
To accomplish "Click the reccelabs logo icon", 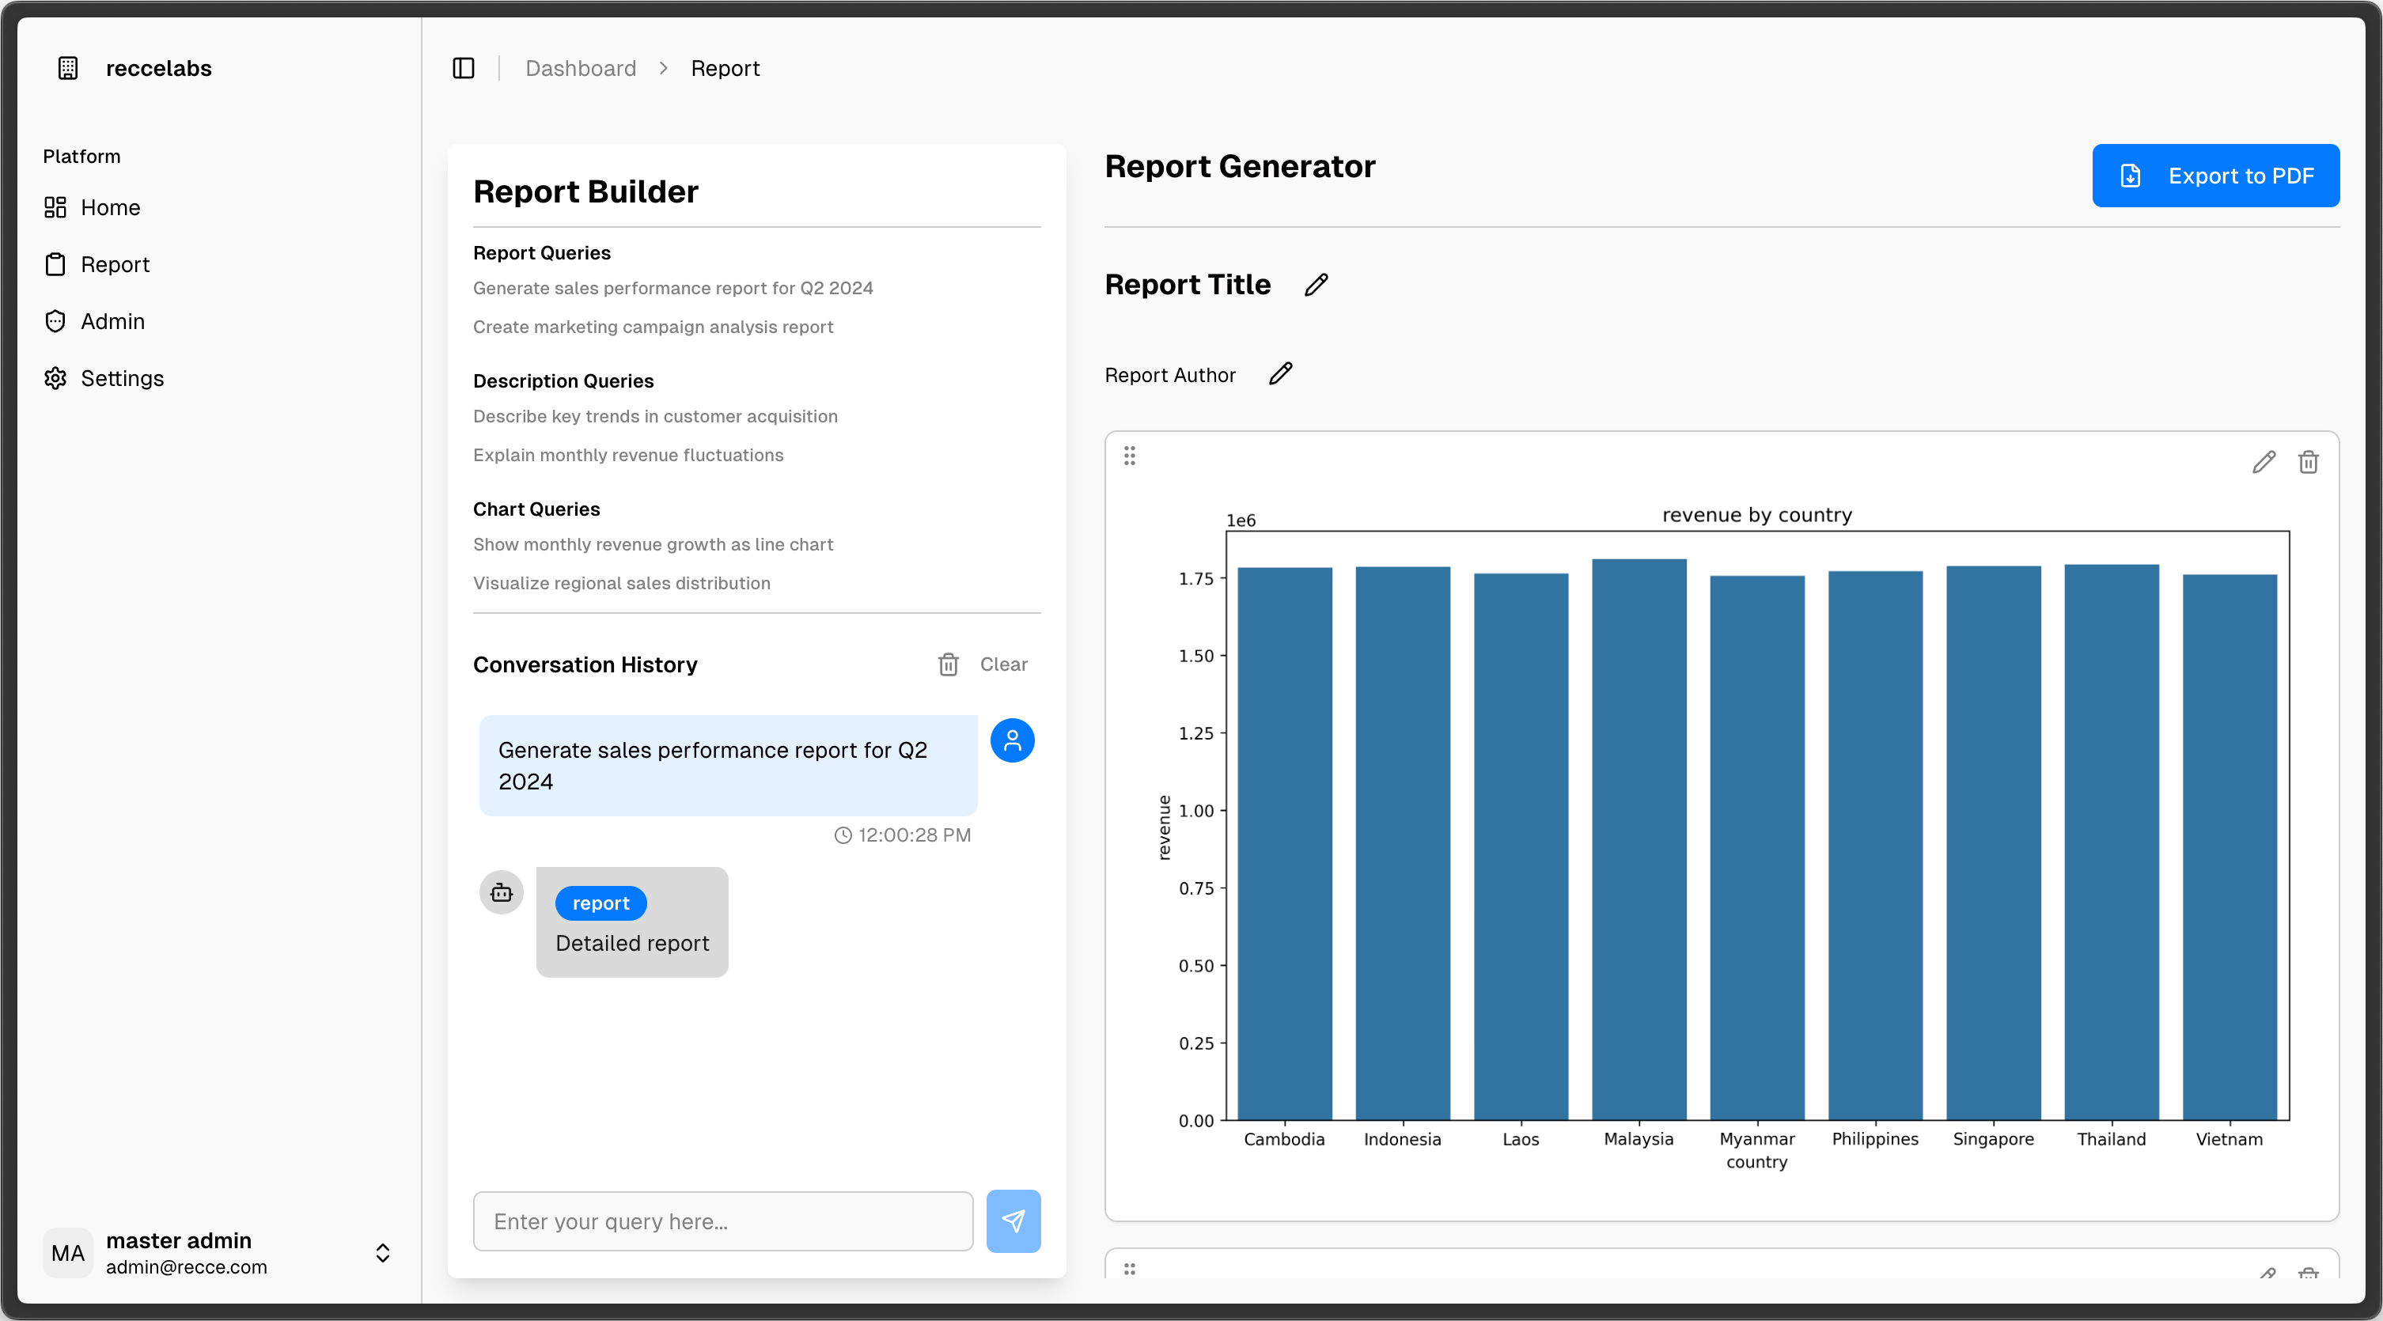I will (x=69, y=69).
